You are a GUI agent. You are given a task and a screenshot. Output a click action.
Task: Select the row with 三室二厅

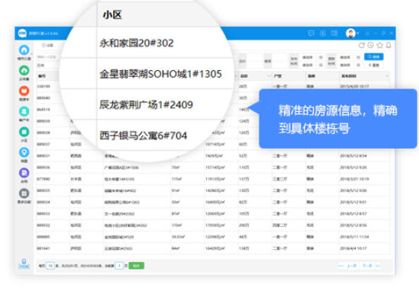click(213, 179)
